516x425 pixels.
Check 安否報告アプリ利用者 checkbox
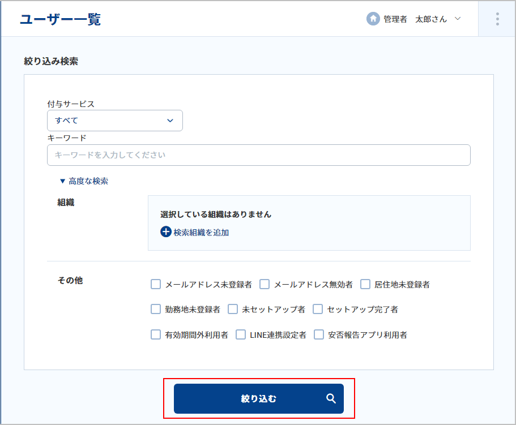pos(318,334)
